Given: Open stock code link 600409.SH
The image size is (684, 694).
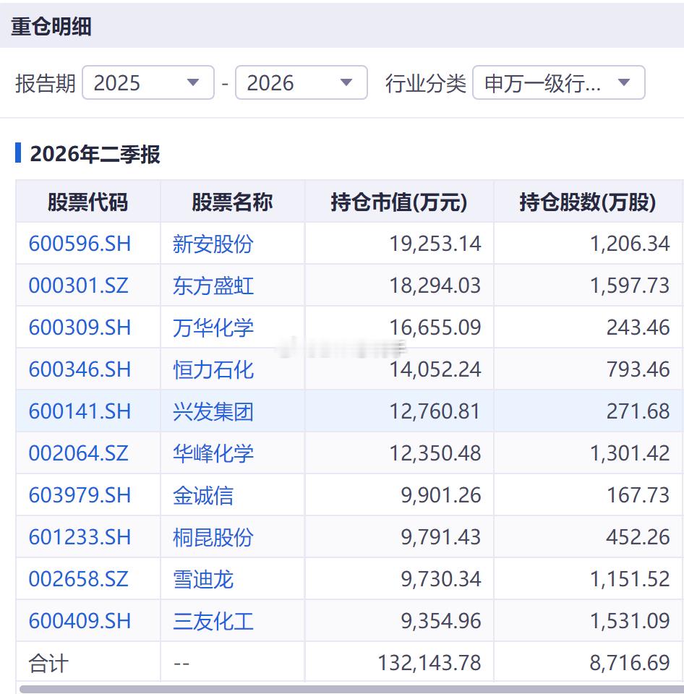Looking at the screenshot, I should [x=80, y=620].
